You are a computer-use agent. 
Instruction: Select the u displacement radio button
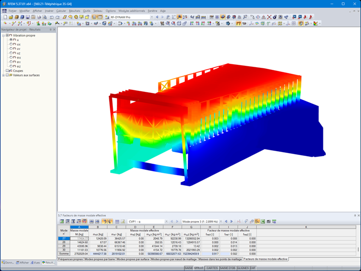(11, 40)
